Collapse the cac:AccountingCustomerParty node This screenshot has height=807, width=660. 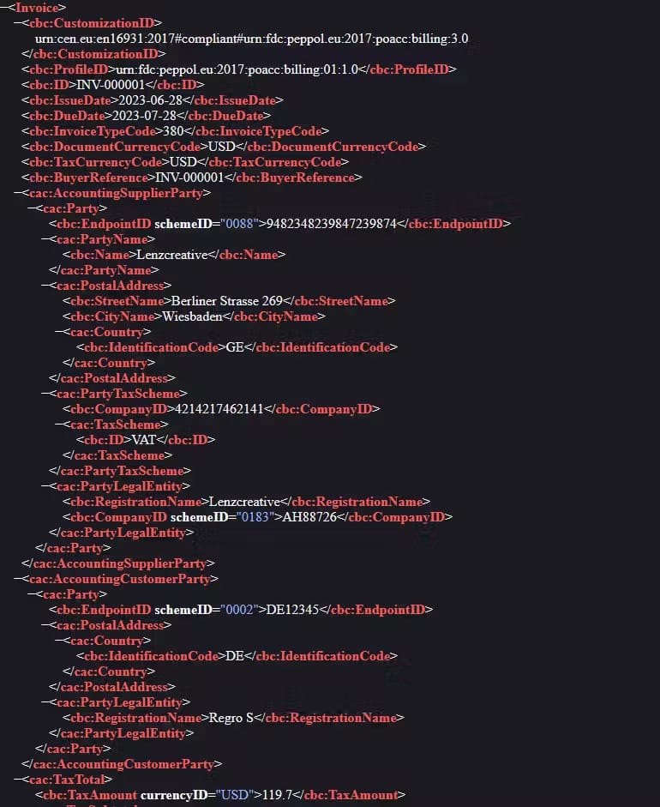tap(17, 579)
